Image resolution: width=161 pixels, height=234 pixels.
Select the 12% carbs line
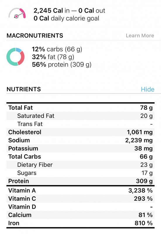tap(57, 49)
